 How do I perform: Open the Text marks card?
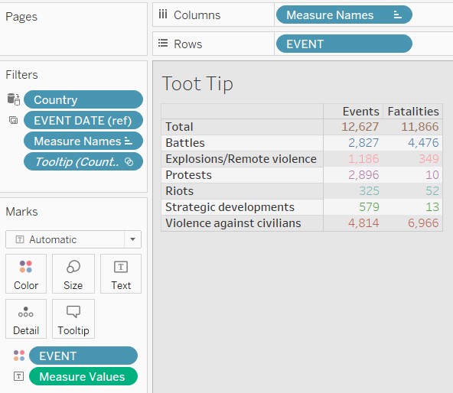(121, 274)
